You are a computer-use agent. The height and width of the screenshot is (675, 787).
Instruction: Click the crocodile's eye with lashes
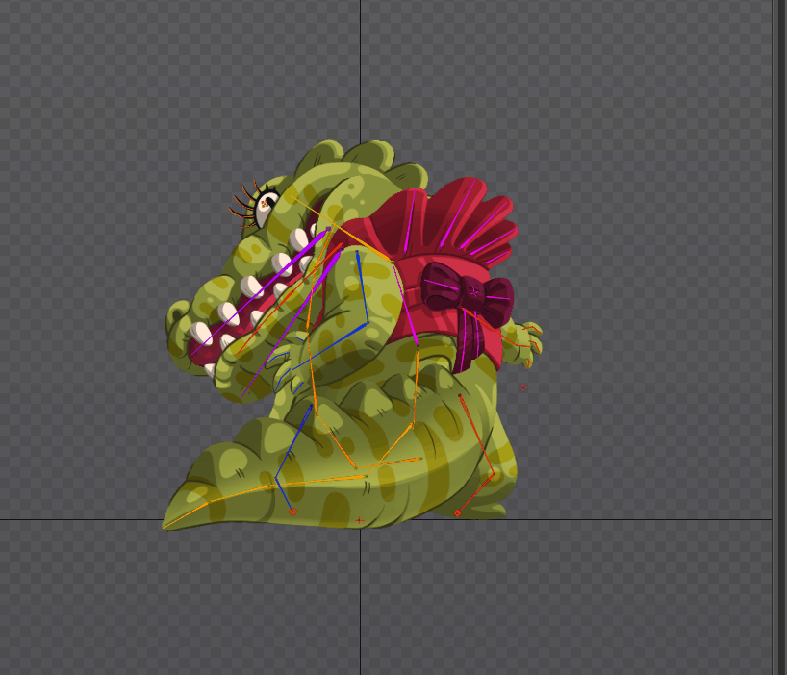point(264,207)
